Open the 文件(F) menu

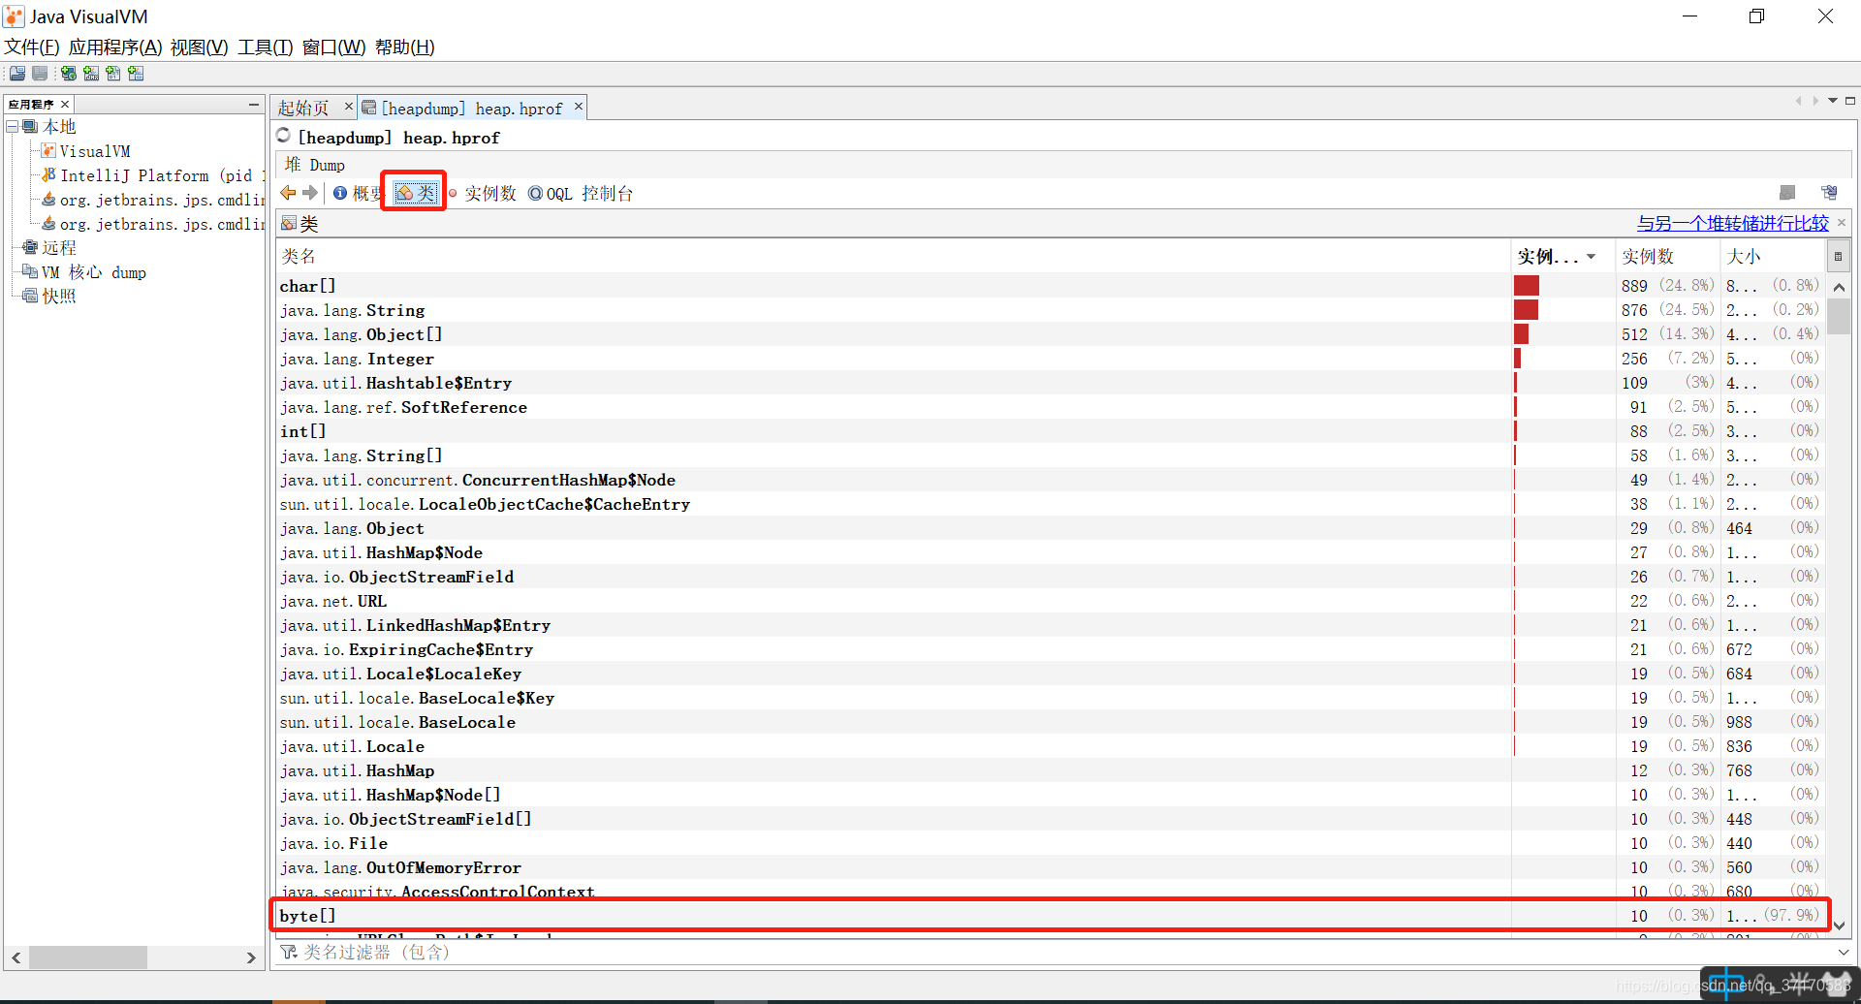(32, 47)
